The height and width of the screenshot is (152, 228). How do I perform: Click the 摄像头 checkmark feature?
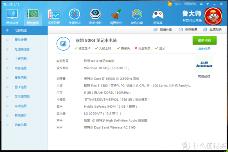coord(123,48)
